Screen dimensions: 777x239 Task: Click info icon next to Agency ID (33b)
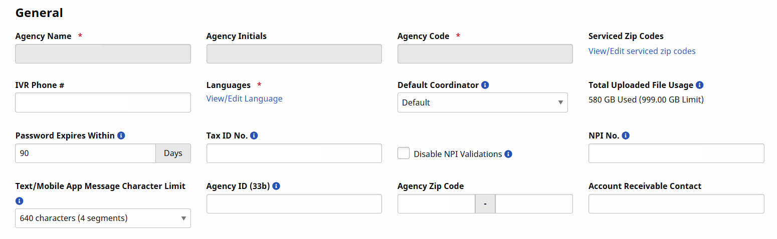(x=276, y=186)
